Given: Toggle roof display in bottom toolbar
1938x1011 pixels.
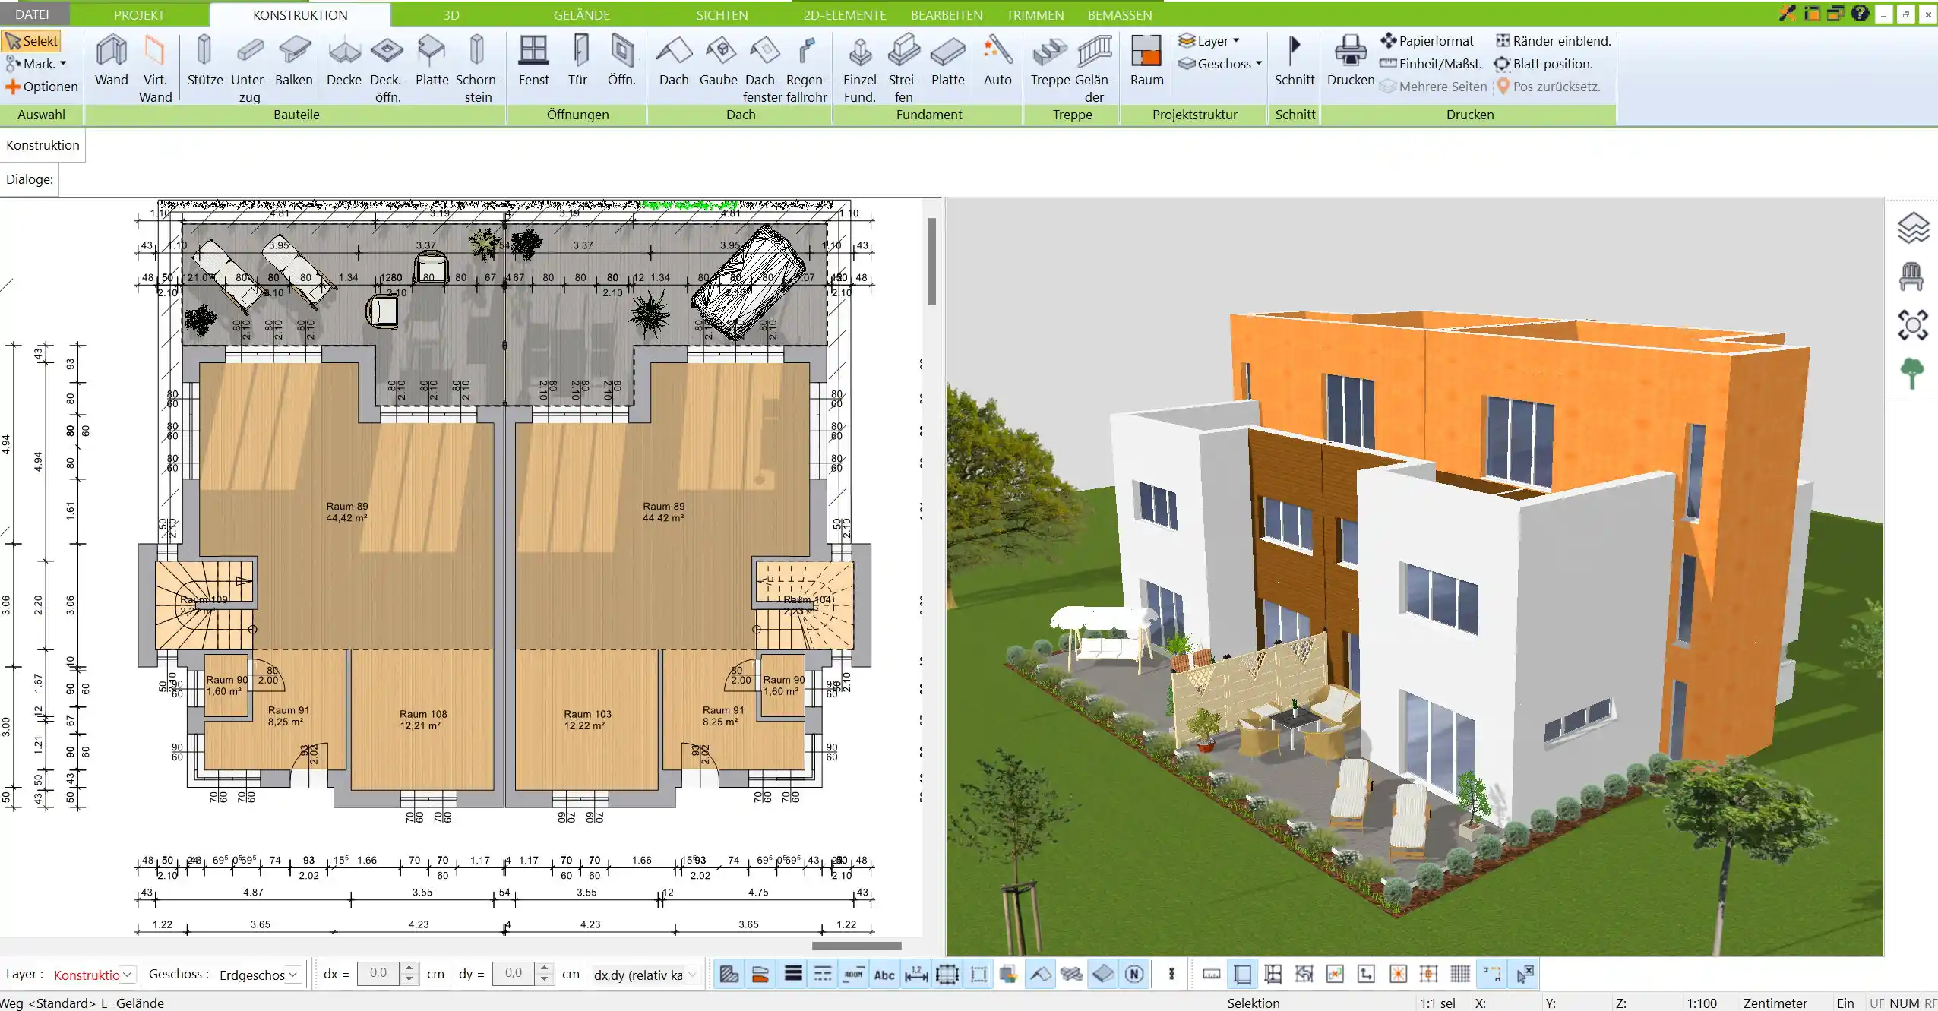Looking at the screenshot, I should (x=1040, y=974).
